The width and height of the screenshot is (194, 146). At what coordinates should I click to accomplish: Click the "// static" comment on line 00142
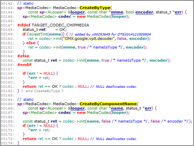25,3
